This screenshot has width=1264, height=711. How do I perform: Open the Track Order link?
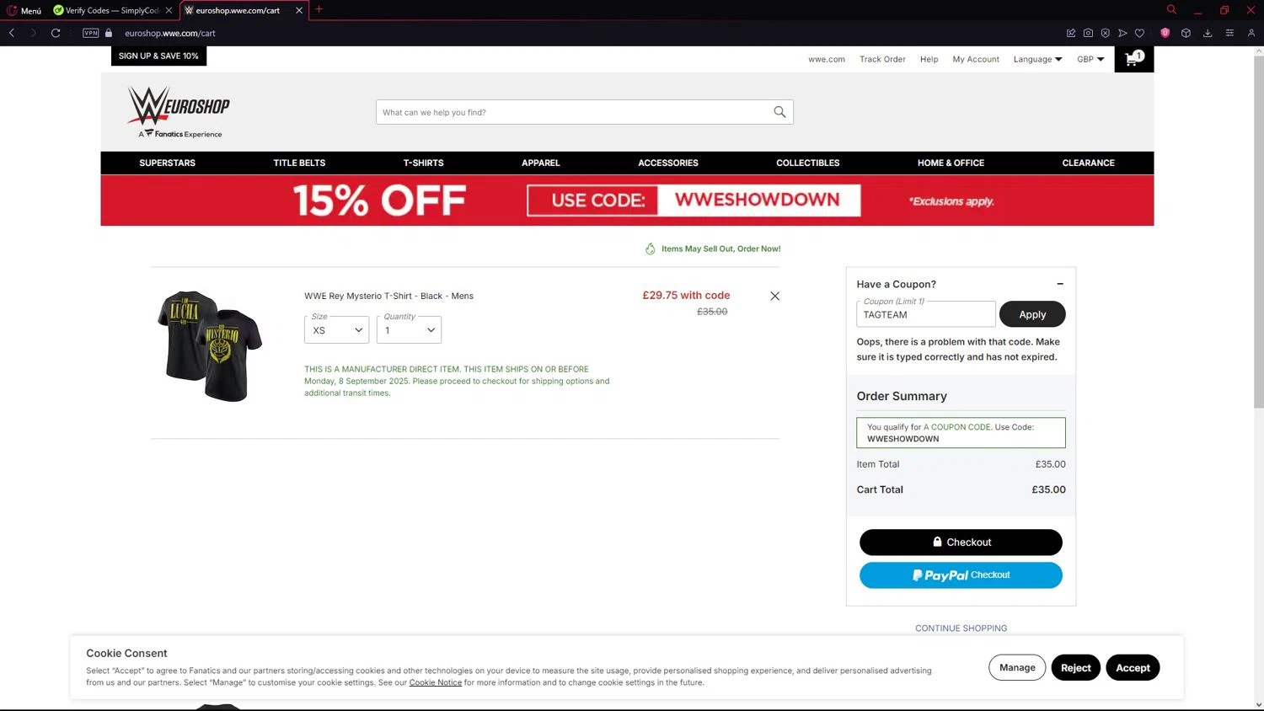(x=882, y=59)
